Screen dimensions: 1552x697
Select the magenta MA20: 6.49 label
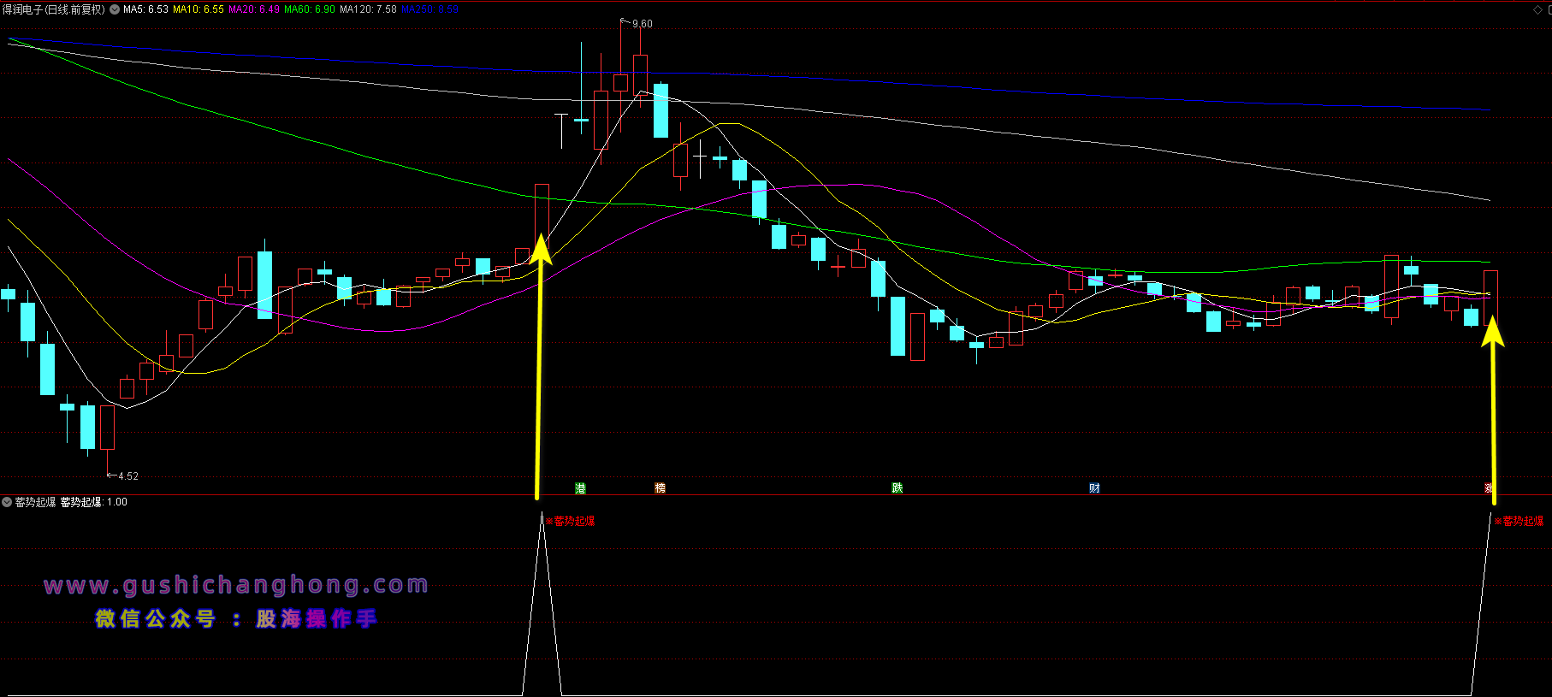click(x=254, y=9)
